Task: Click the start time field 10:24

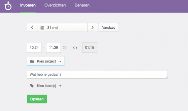Action: 34,47
